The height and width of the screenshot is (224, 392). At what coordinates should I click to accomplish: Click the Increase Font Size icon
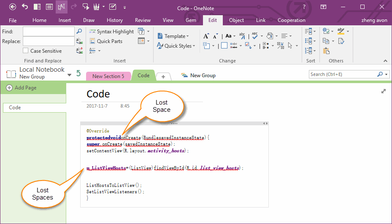[206, 36]
